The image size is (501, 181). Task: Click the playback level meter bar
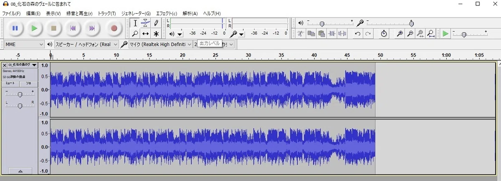(198, 23)
